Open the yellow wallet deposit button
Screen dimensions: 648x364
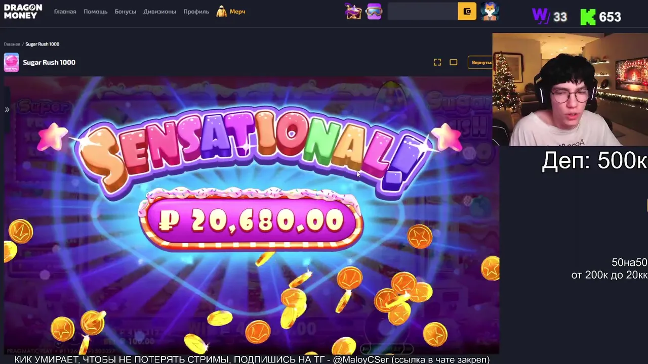tap(467, 11)
